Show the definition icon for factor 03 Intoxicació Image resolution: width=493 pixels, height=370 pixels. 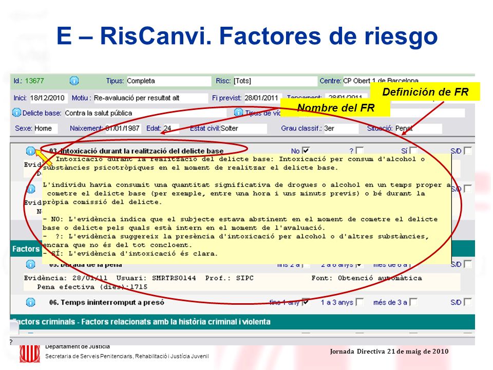tap(30, 151)
